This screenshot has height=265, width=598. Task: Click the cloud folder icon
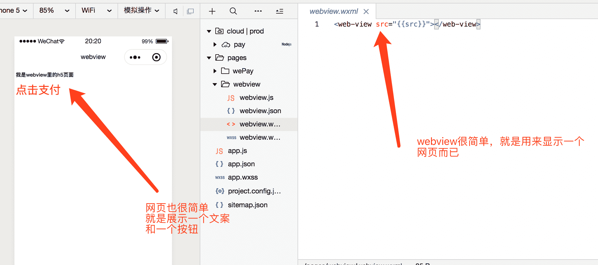219,31
